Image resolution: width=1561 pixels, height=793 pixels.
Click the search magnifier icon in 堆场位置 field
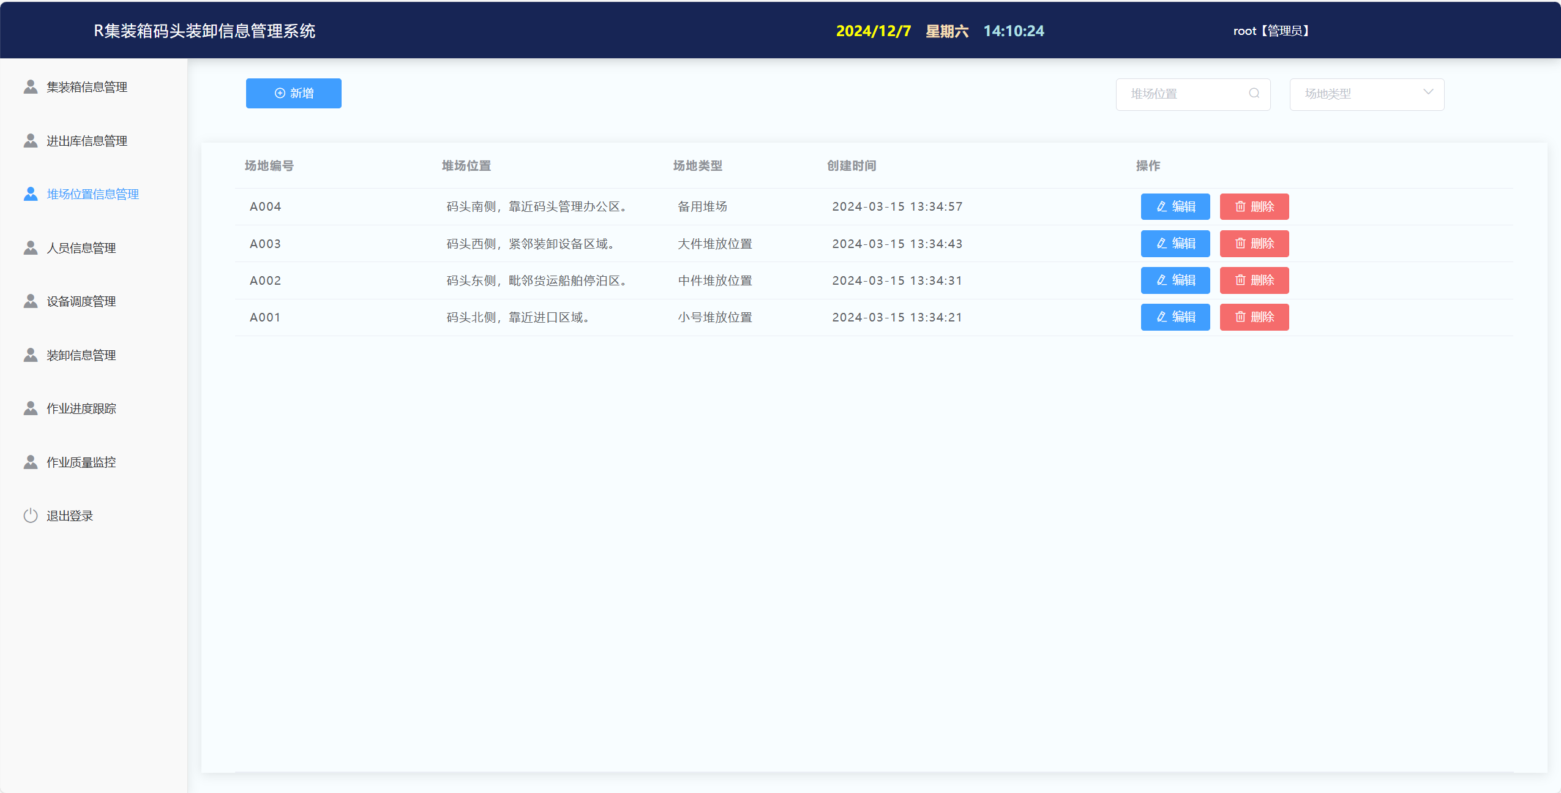click(1254, 93)
